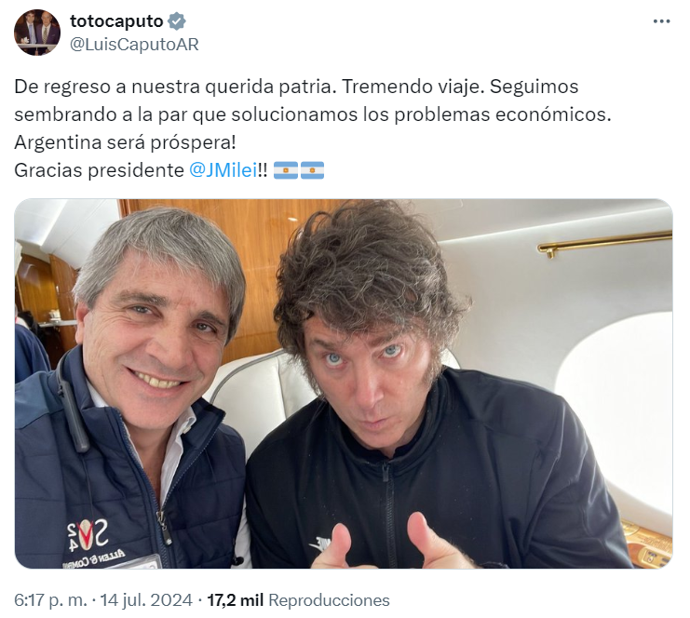Open the 6:17 p. m. timestamp link

click(x=50, y=600)
